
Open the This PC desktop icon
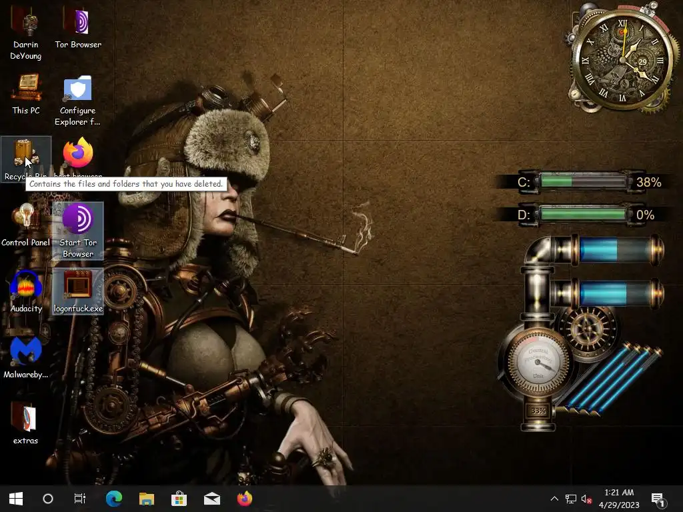click(x=26, y=94)
